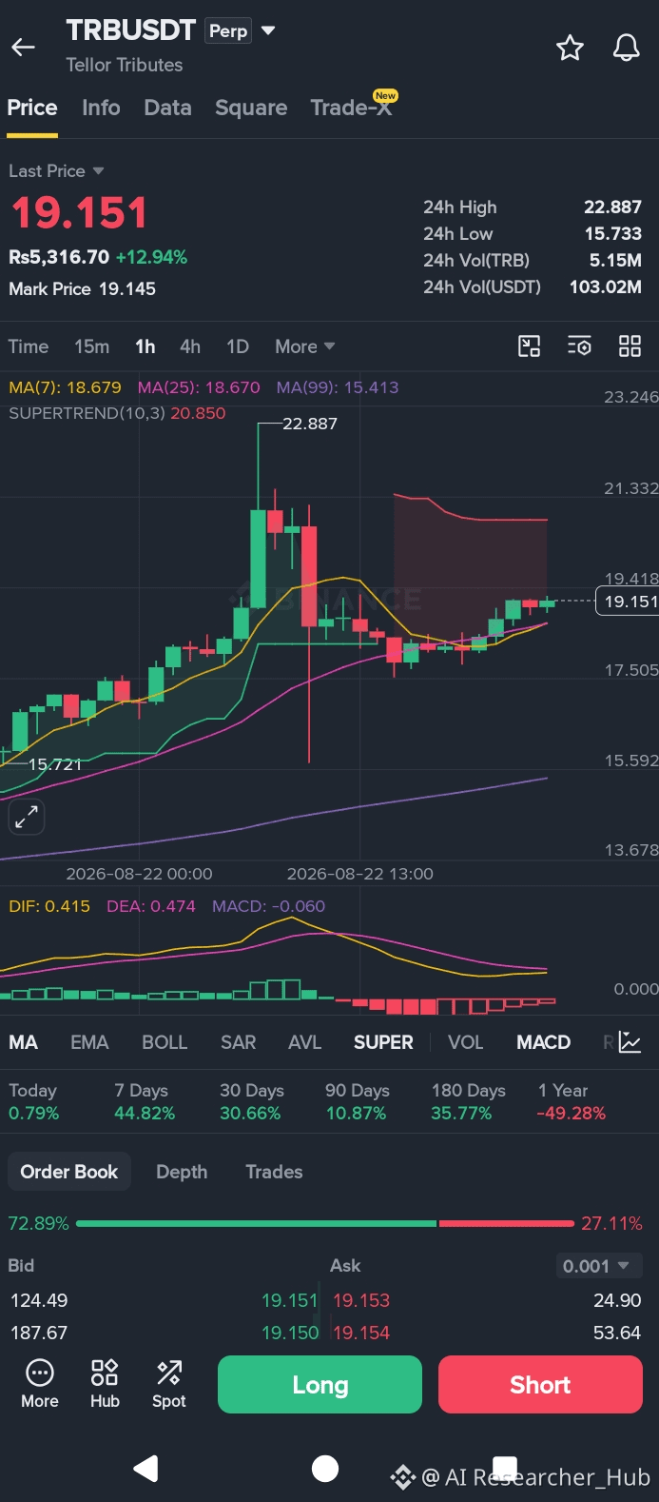Tap the DIF 0.415 label
The image size is (659, 1502).
[x=49, y=906]
